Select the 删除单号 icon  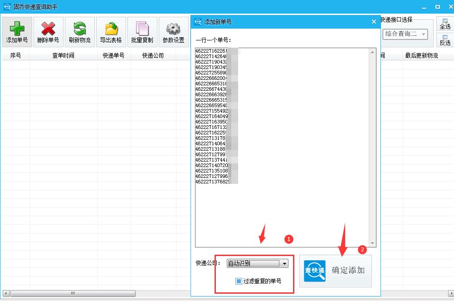coord(48,31)
